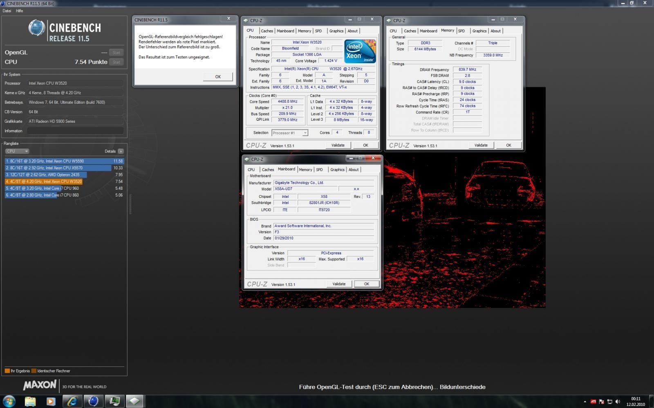Viewport: 654px width, 408px height.
Task: Open Memory tab in the CPU-Z mainboard window
Action: 305,170
